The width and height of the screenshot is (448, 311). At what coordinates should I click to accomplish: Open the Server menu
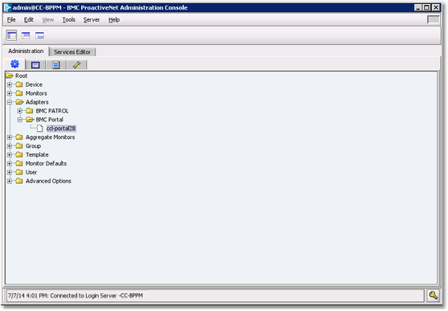coord(92,19)
